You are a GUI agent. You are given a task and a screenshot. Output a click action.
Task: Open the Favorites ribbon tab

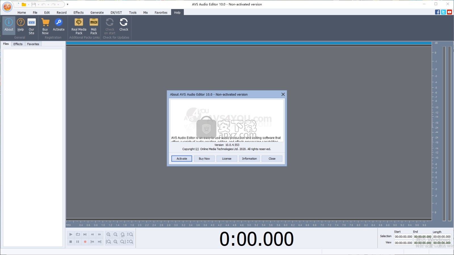161,12
